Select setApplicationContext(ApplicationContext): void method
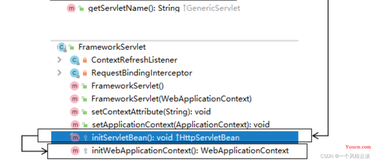The height and width of the screenshot is (161, 374). (x=181, y=125)
